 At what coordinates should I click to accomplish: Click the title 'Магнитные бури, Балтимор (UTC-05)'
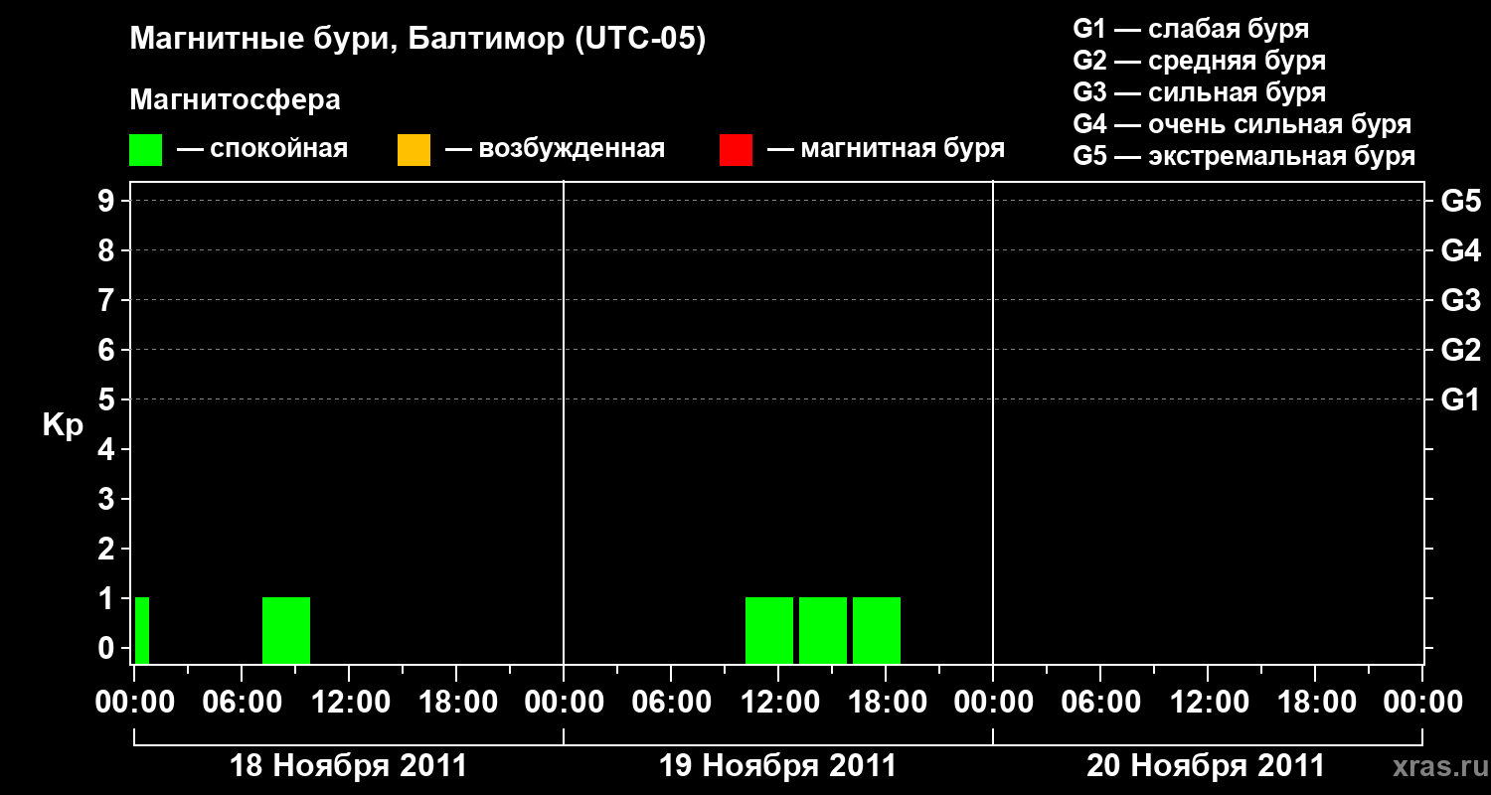pyautogui.click(x=417, y=40)
